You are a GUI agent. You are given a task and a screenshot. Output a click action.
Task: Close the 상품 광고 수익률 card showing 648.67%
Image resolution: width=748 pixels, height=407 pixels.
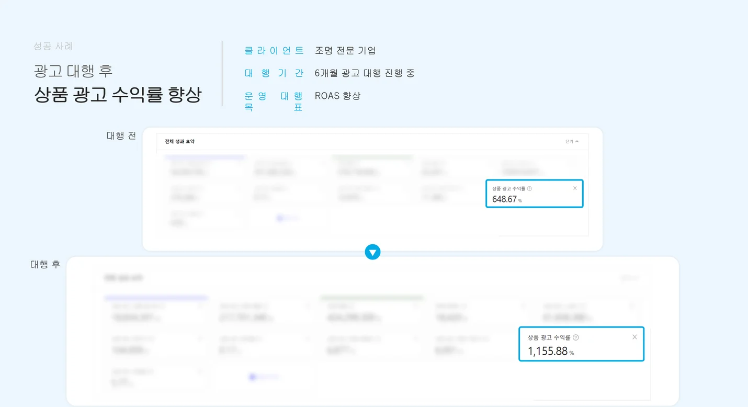click(x=575, y=188)
